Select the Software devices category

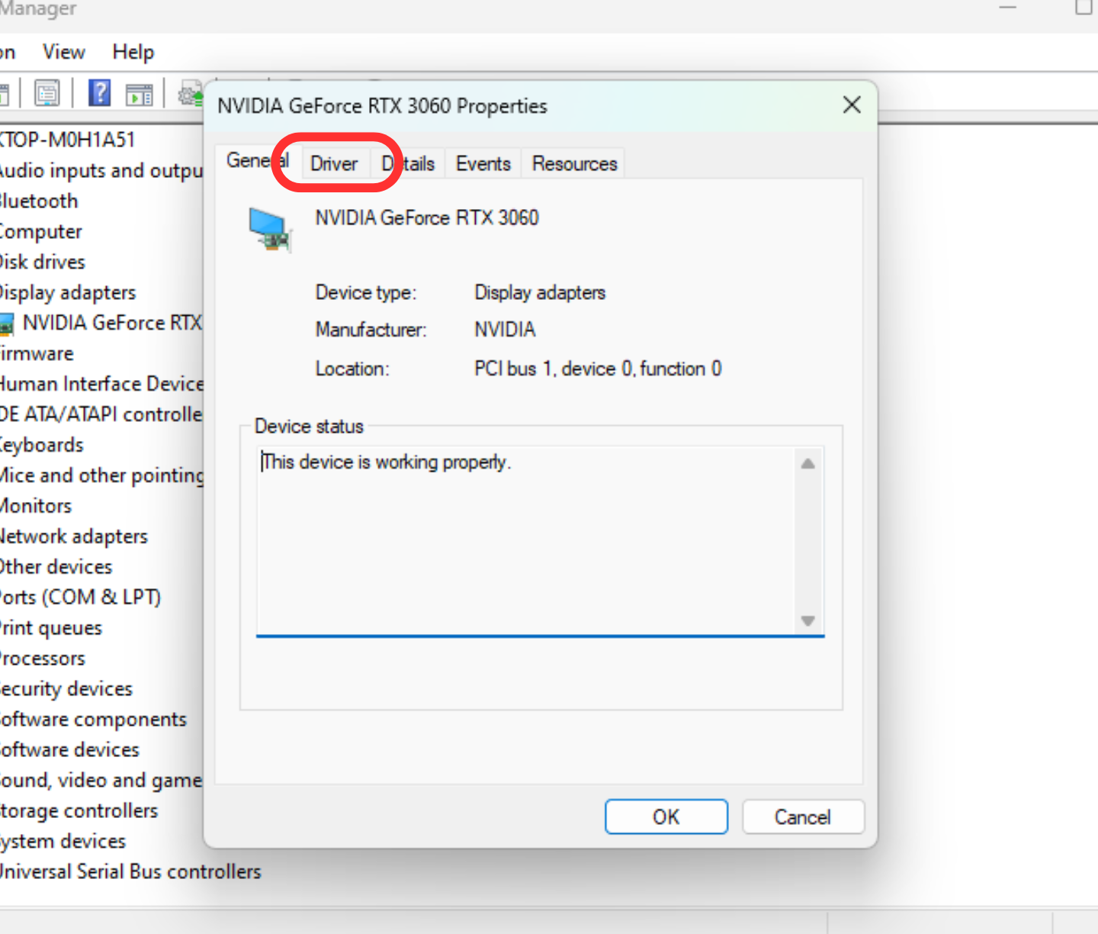point(69,749)
